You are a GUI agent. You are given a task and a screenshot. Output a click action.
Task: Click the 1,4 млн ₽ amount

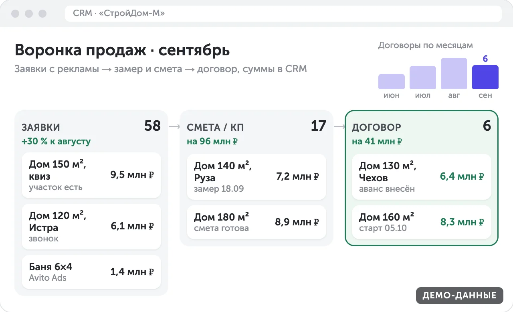click(x=132, y=272)
